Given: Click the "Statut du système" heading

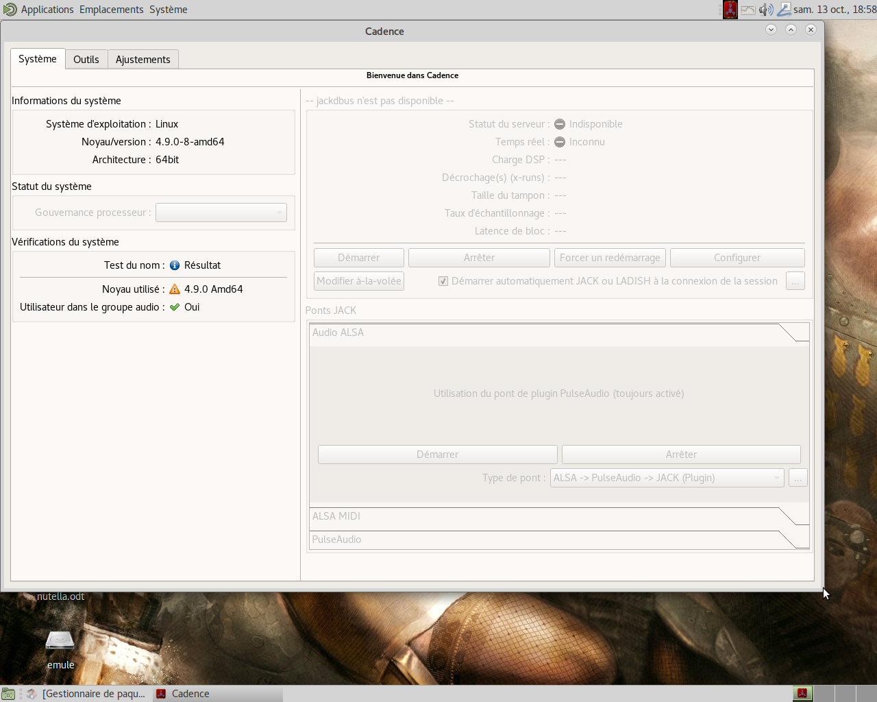Looking at the screenshot, I should click(51, 186).
